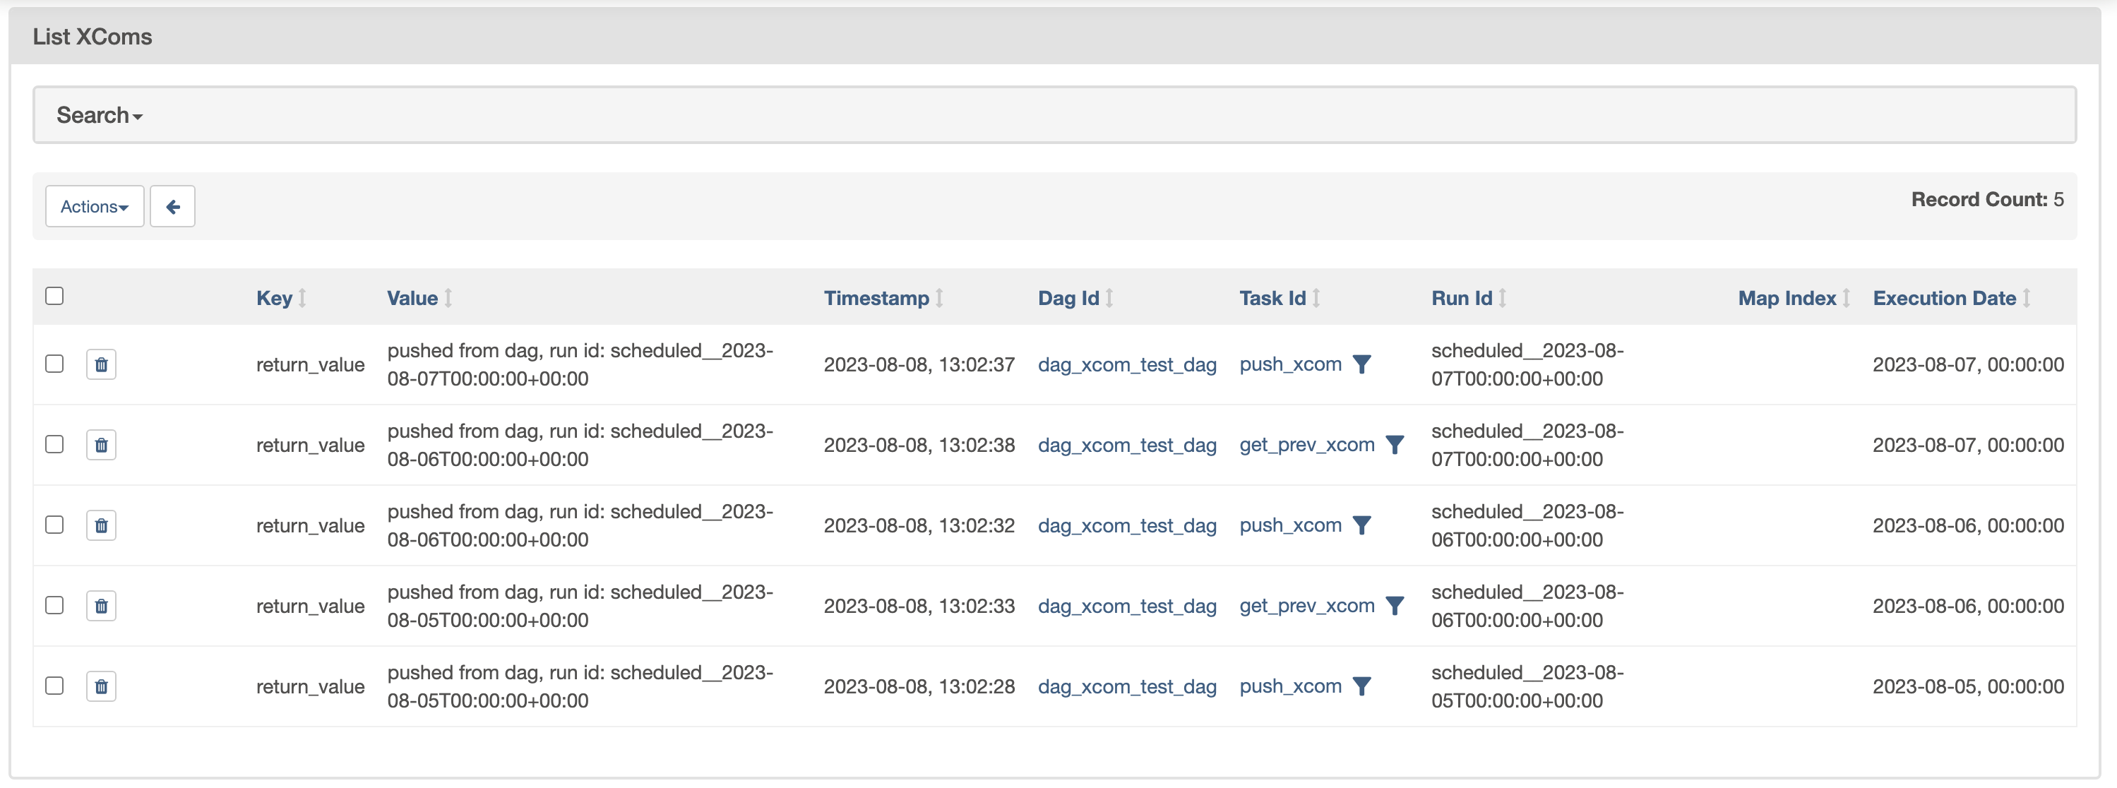Screen dimensions: 2117x788
Task: Open the dag_xcom_test_dag link in the first row
Action: (1127, 365)
